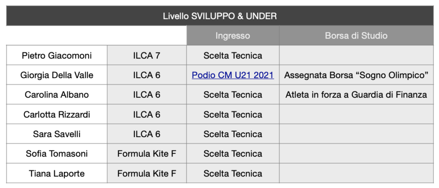Image resolution: width=439 pixels, height=188 pixels.
Task: Open the Podio CM U21 2021 link
Action: coord(232,75)
